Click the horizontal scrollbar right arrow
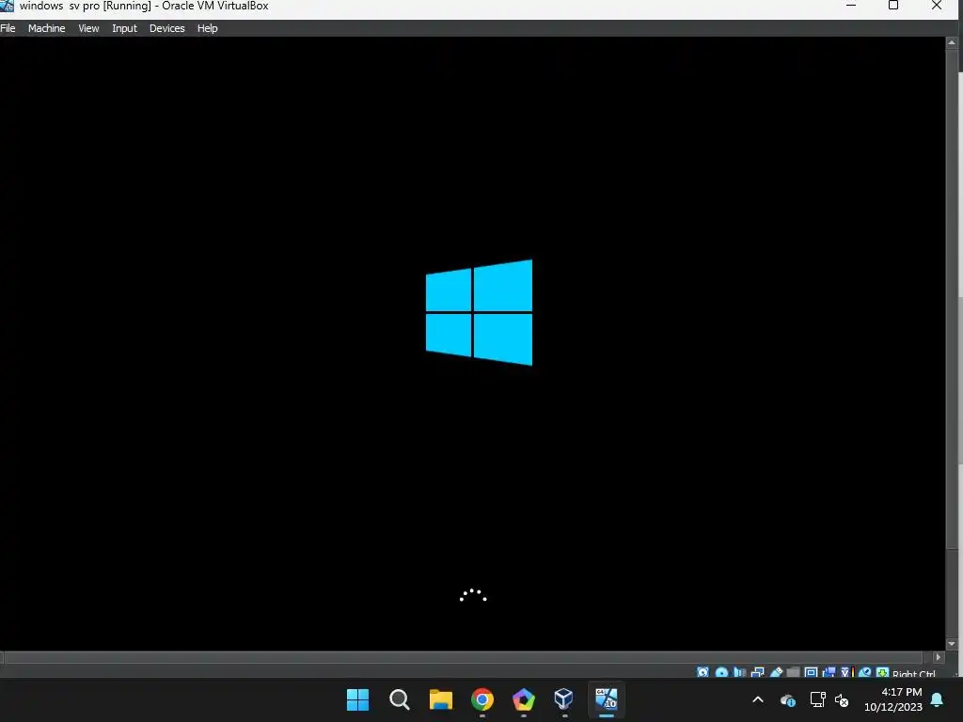 938,657
